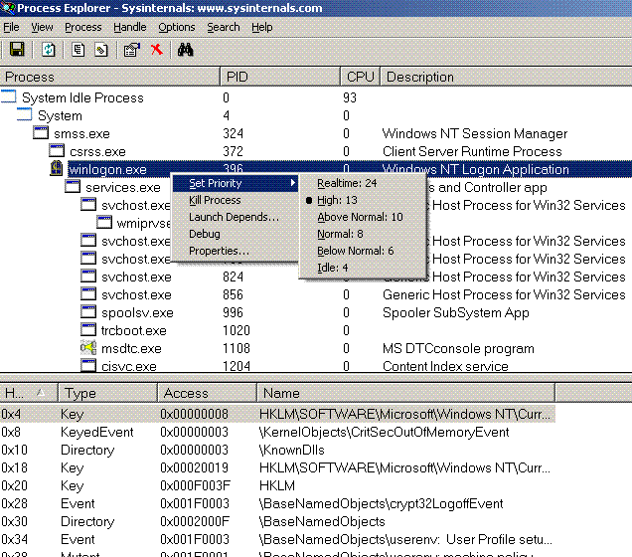Screen dimensions: 632x557
Task: Select handle 0x20 HKLM key row
Action: 277,485
